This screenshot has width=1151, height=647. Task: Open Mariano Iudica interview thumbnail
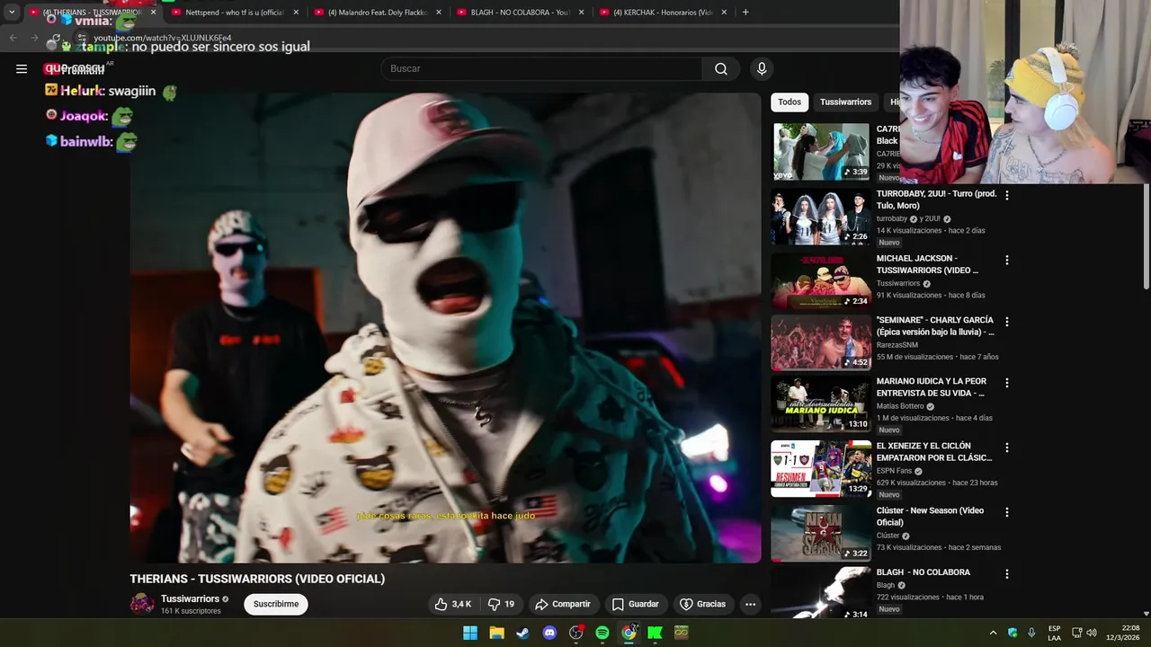tap(821, 404)
